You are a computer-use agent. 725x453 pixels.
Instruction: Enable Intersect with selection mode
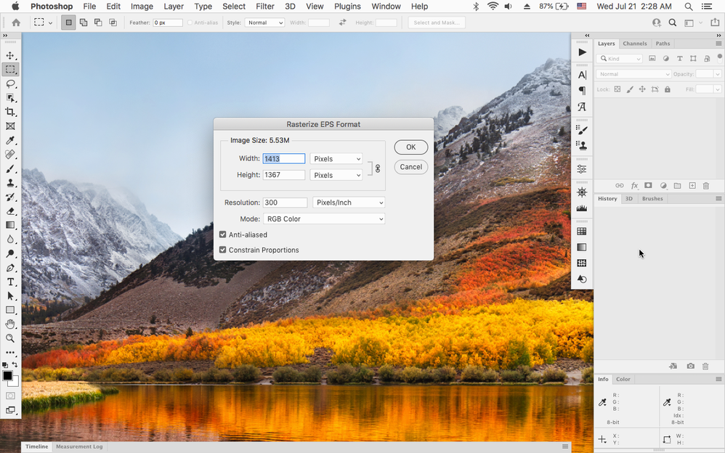tap(113, 23)
